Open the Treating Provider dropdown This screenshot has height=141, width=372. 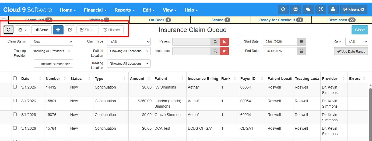(51, 51)
